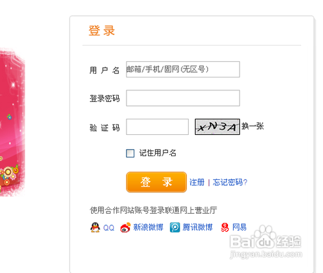Focus the 登录密码 password field
Image resolution: width=323 pixels, height=273 pixels.
[183, 98]
